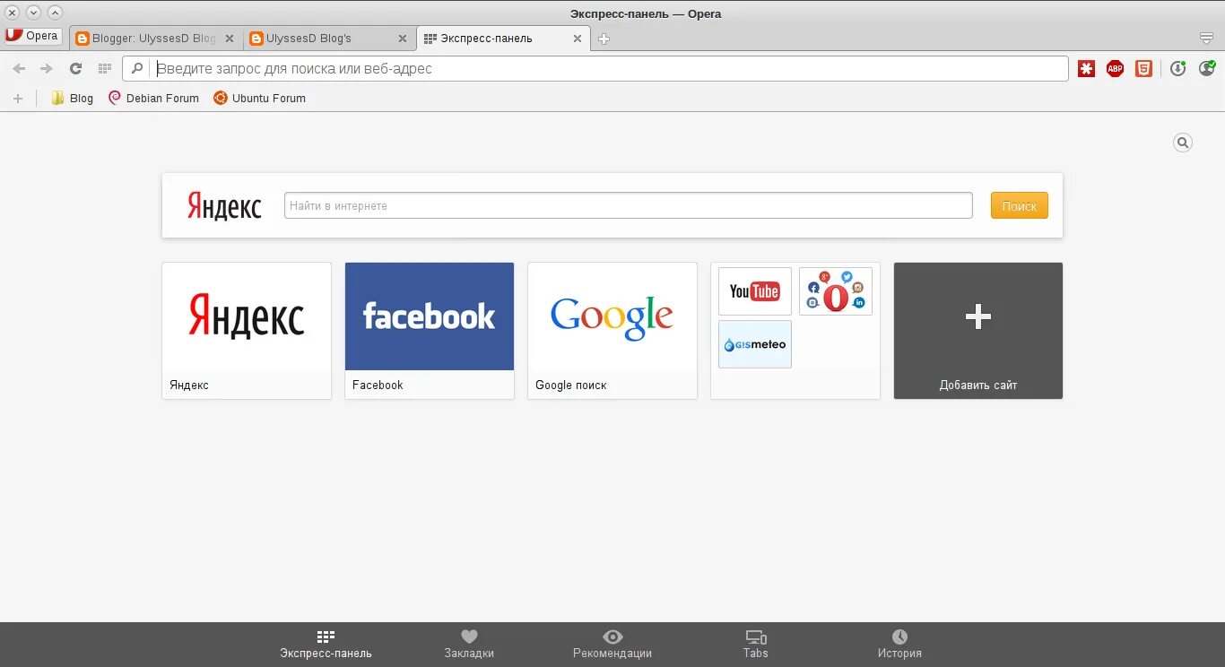Open Tabs in the bottom bar
The width and height of the screenshot is (1225, 667).
tap(756, 645)
